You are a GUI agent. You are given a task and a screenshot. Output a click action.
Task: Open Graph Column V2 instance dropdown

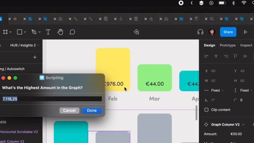coord(243,125)
